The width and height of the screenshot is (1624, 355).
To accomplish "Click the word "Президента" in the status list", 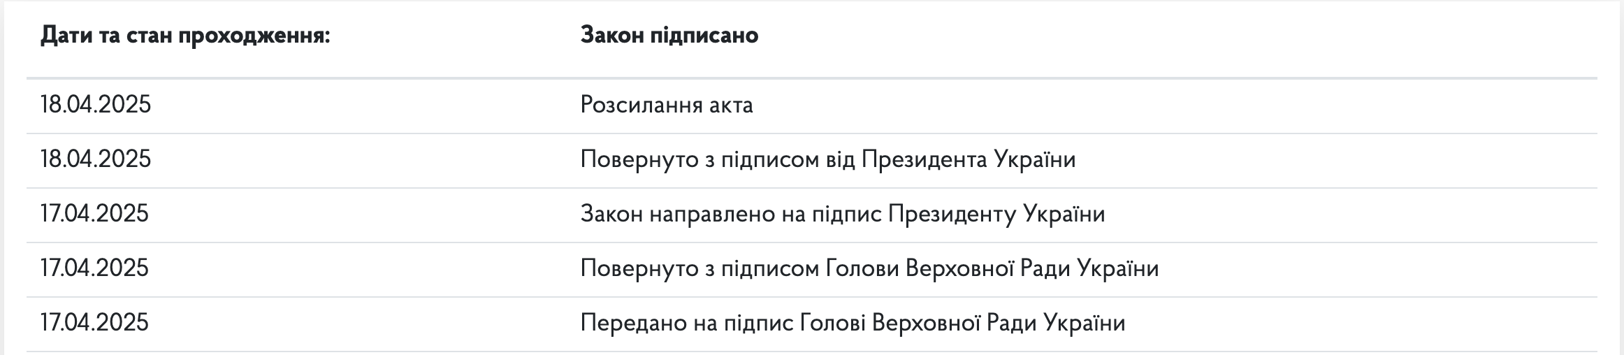I will point(923,159).
